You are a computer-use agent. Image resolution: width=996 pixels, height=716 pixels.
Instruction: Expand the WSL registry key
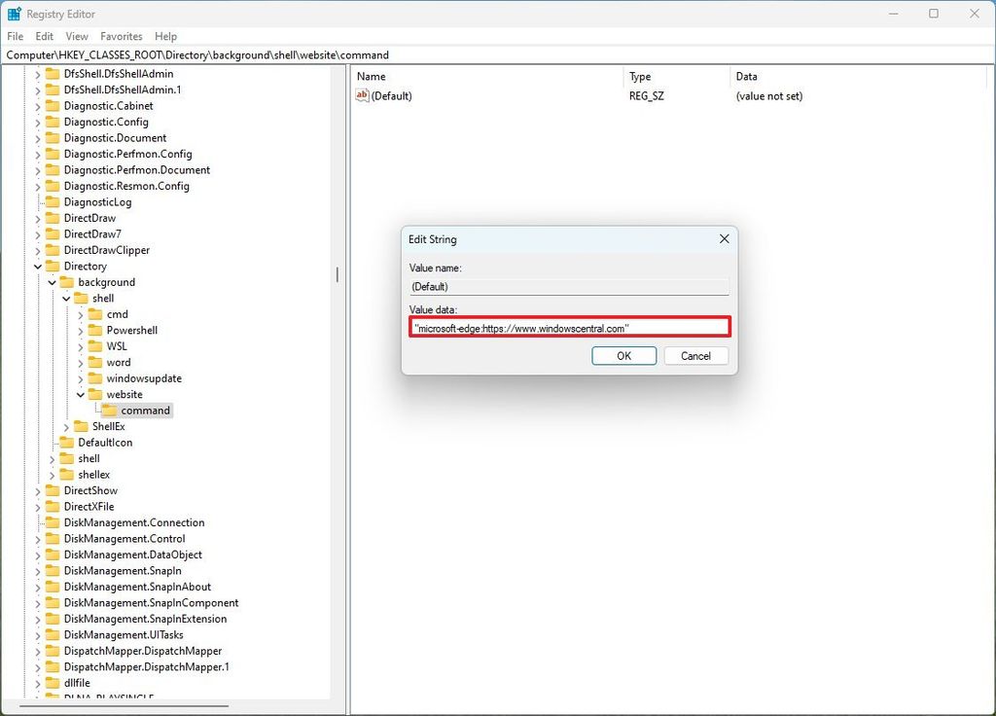click(81, 345)
